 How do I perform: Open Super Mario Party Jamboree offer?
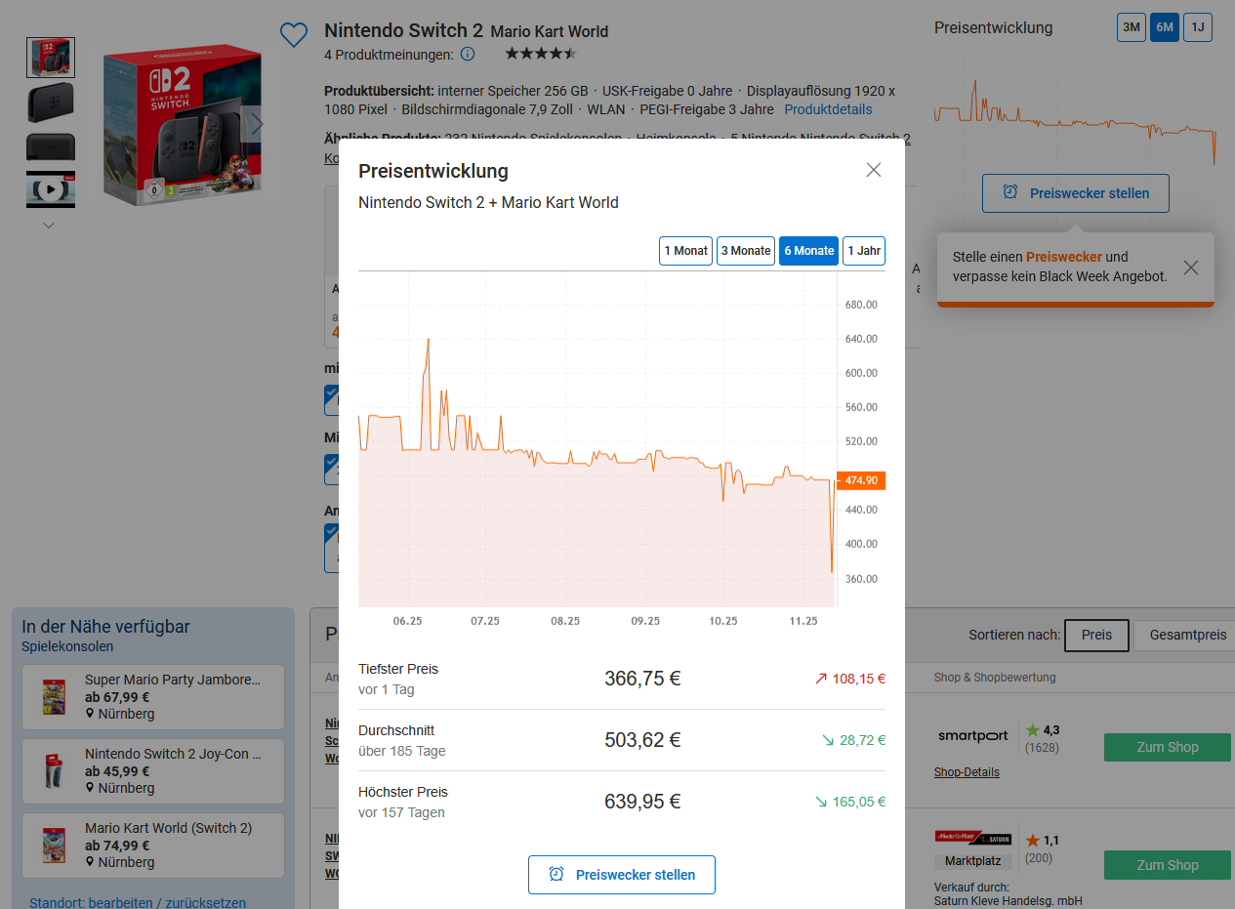153,697
